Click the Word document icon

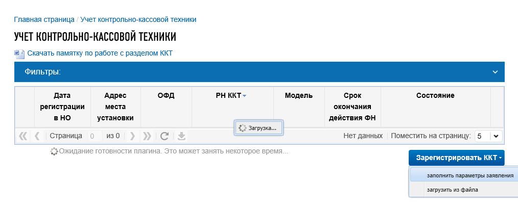click(x=19, y=54)
